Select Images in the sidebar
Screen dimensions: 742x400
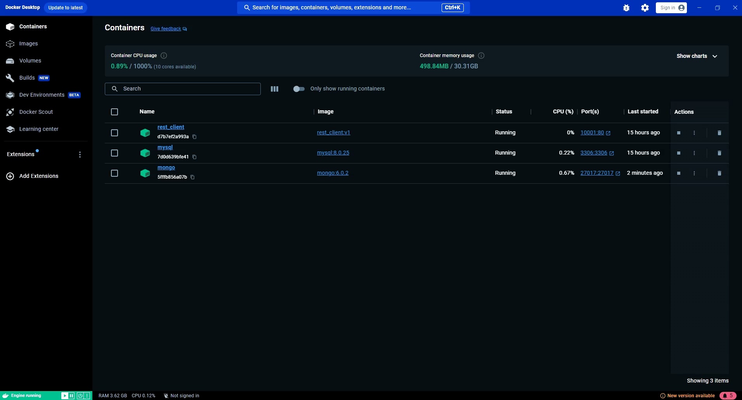click(x=28, y=43)
